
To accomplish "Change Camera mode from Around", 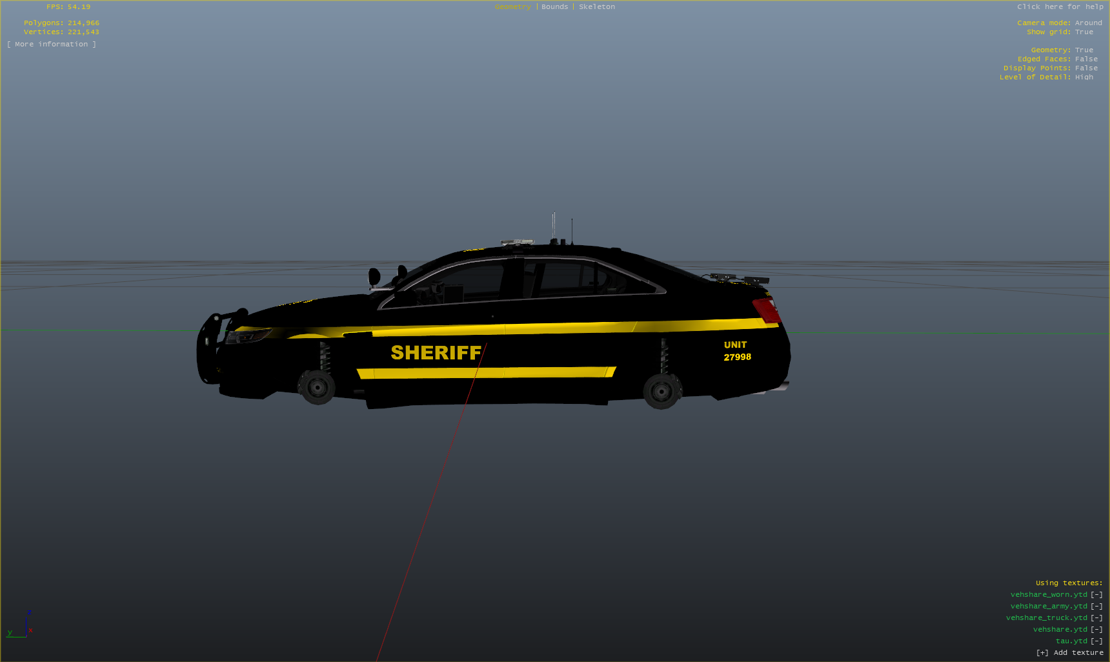I will tap(1088, 23).
